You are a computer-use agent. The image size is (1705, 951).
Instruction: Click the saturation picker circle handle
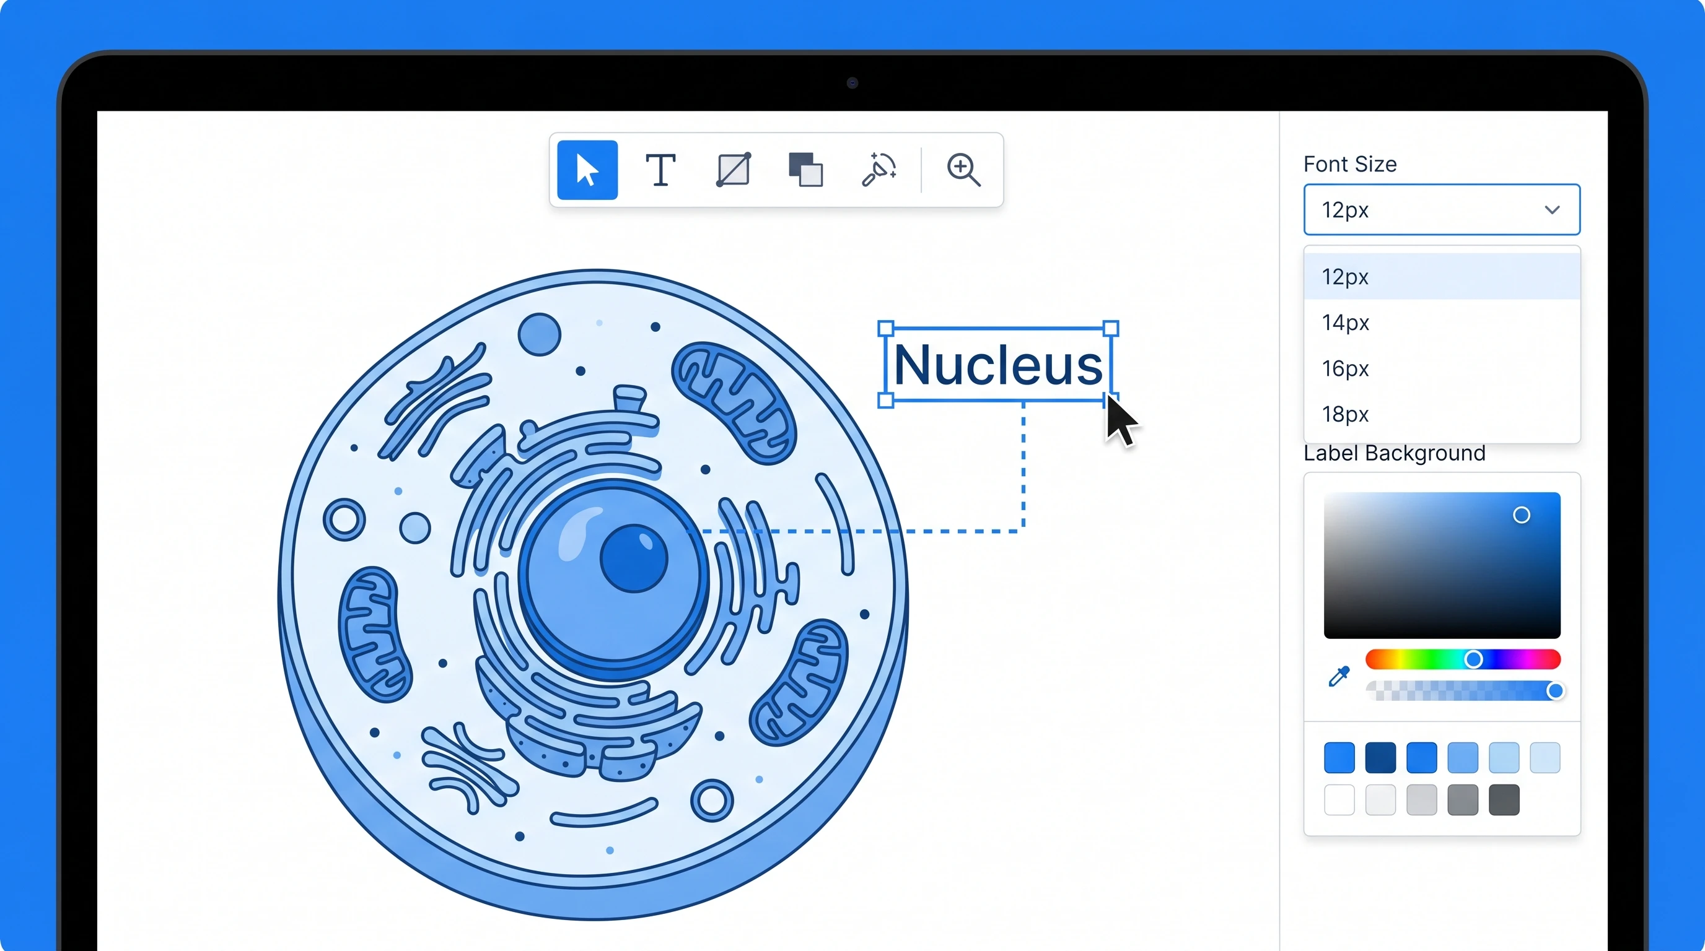pos(1522,515)
